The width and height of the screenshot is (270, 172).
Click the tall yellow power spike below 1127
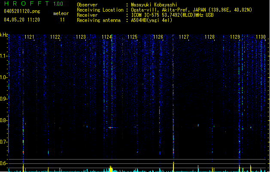point(173,167)
